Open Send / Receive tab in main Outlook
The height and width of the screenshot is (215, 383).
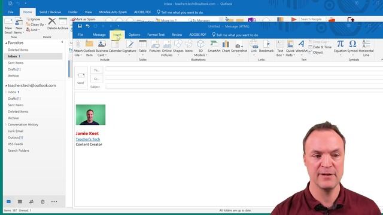pyautogui.click(x=50, y=12)
